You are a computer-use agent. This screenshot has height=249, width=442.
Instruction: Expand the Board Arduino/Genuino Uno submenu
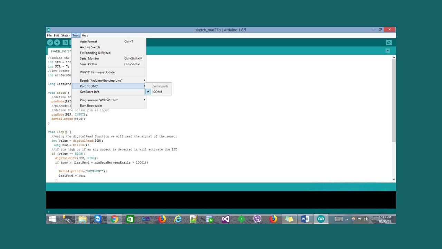pos(109,81)
